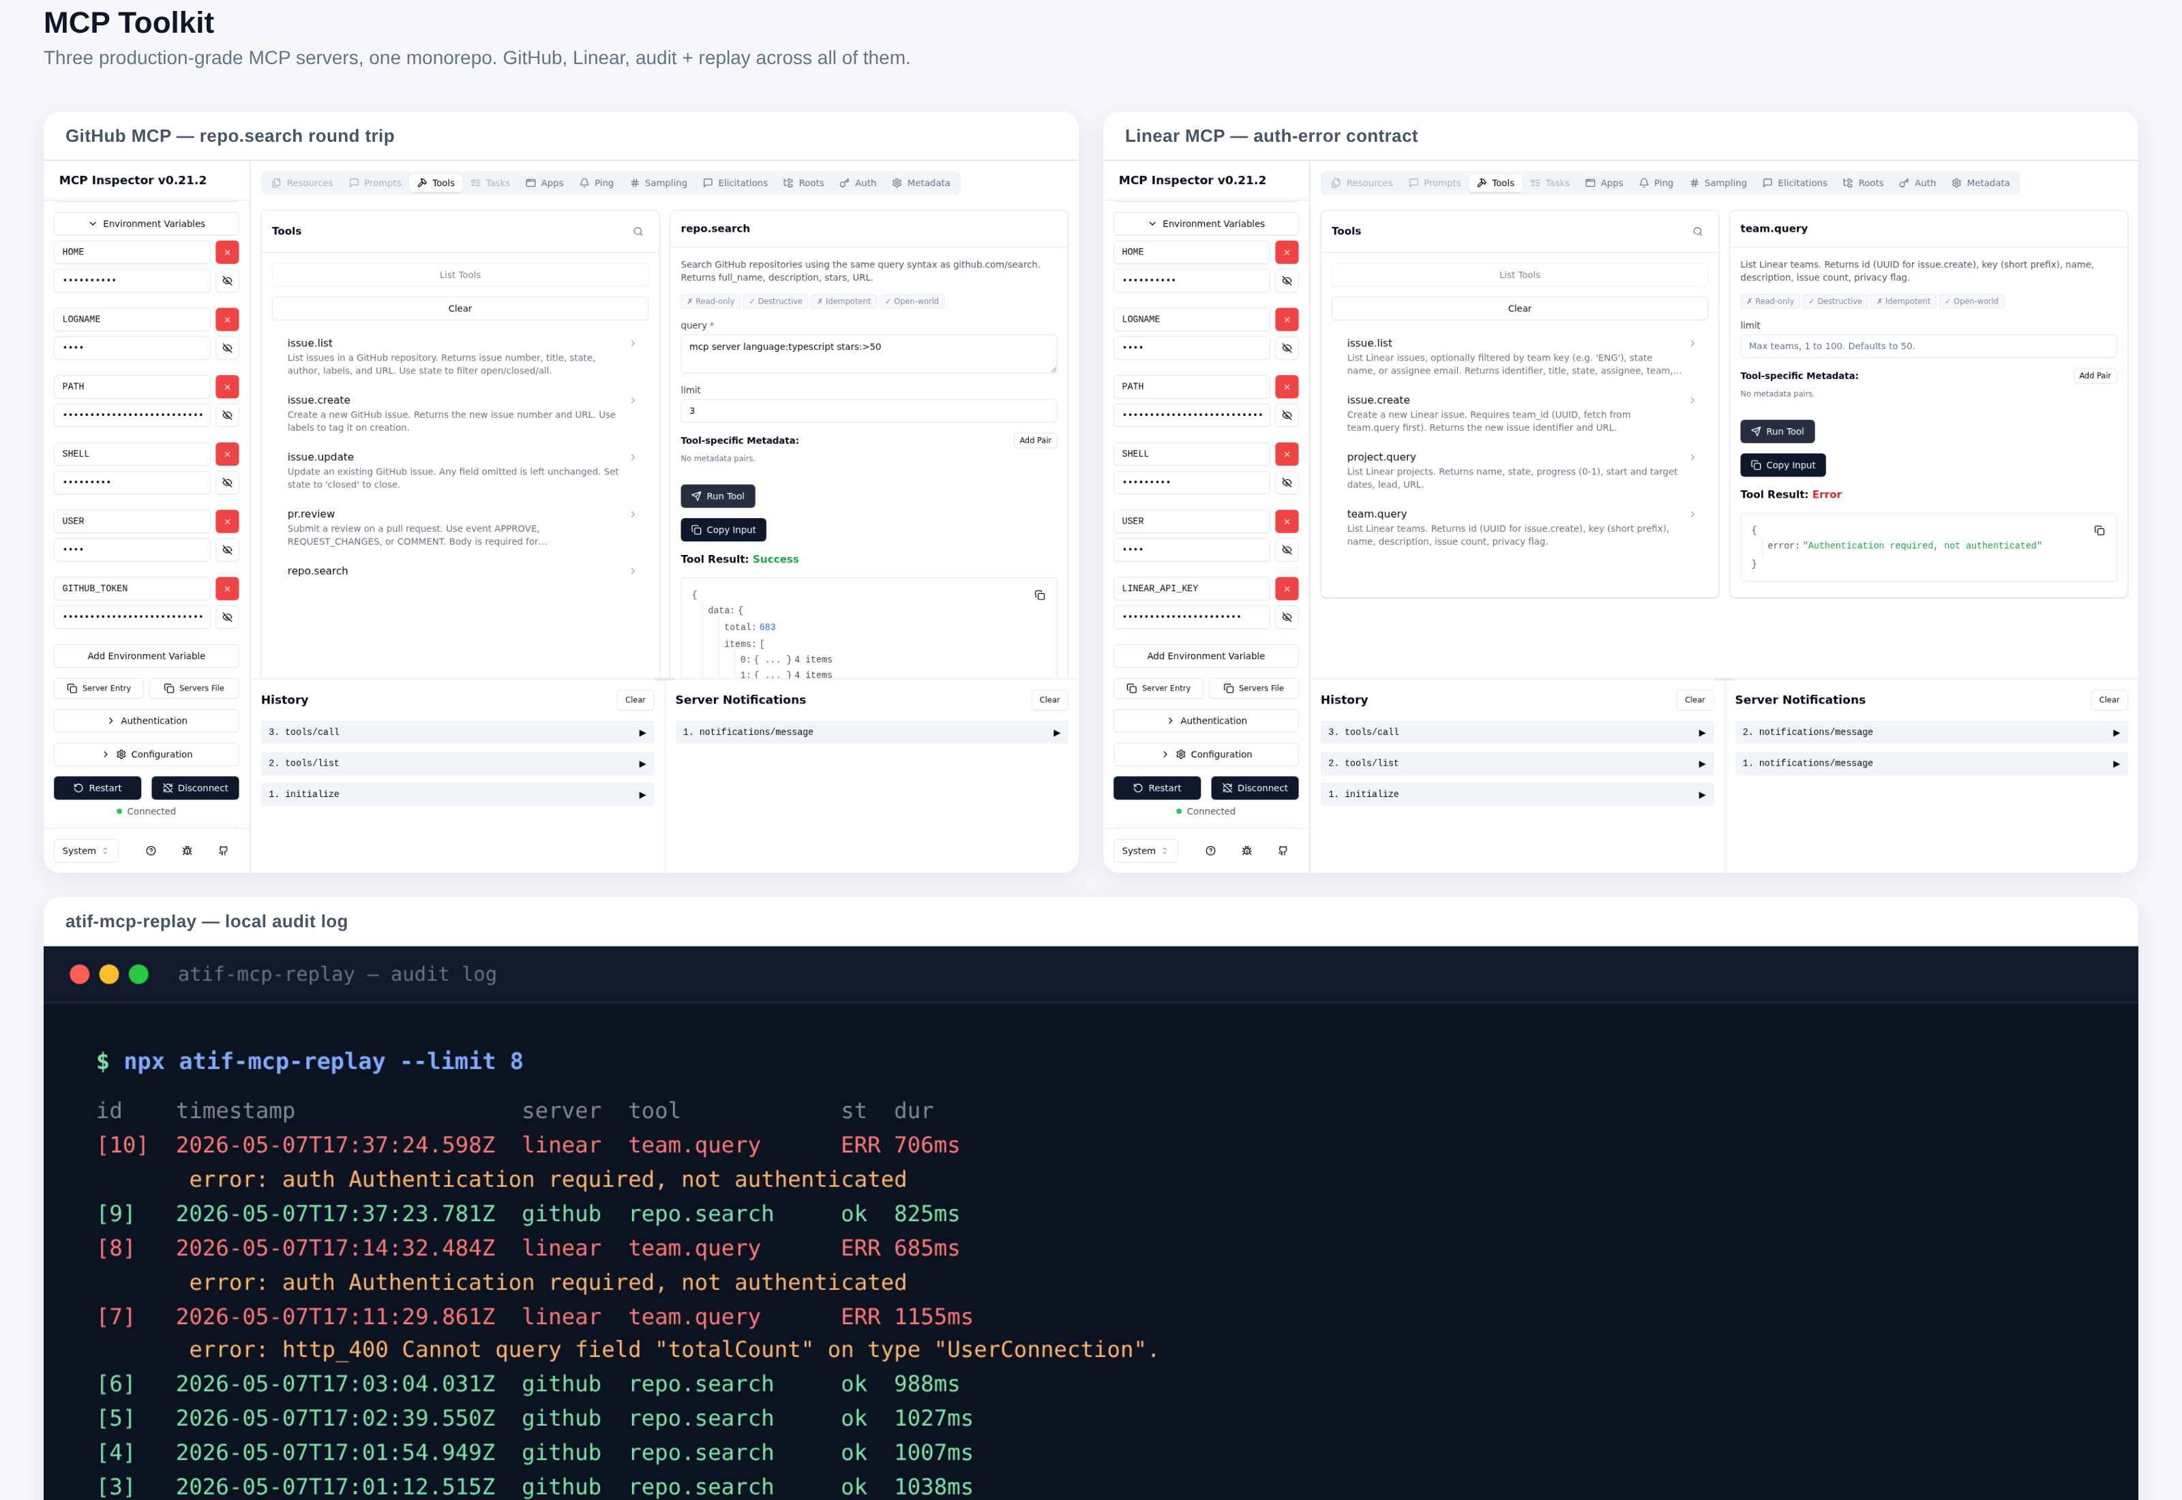This screenshot has width=2182, height=1500.
Task: Clear GitHub Server Notifications
Action: (x=1049, y=700)
